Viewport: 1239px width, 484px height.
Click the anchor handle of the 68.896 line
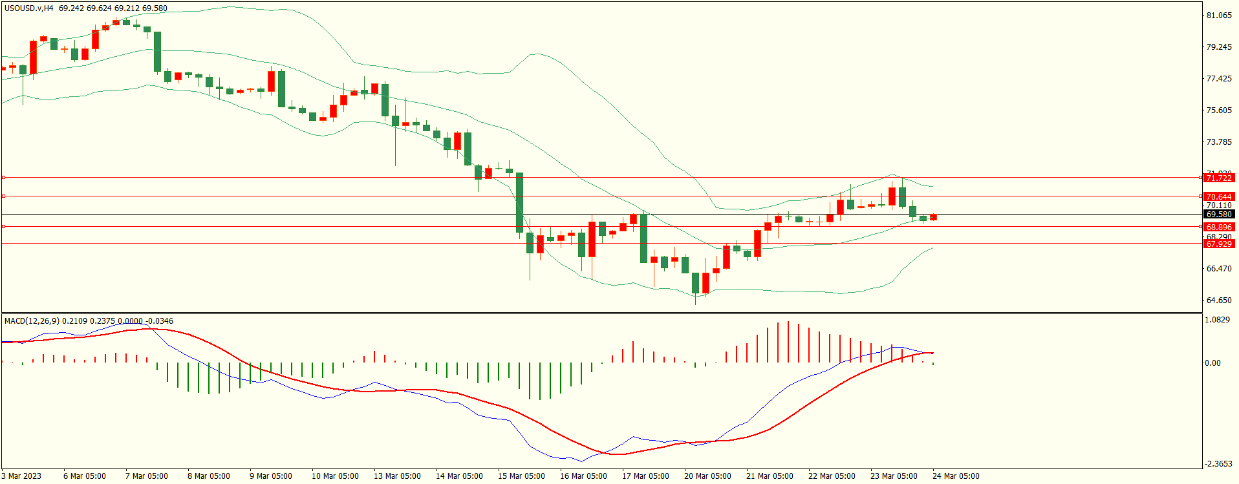tap(4, 226)
